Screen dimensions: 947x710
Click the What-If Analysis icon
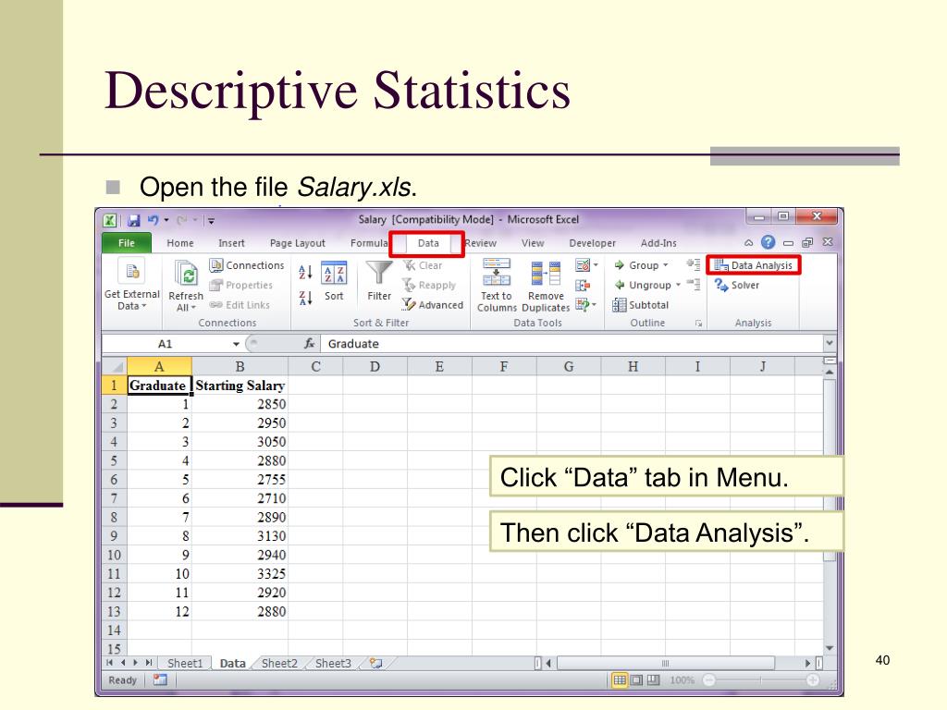point(583,304)
